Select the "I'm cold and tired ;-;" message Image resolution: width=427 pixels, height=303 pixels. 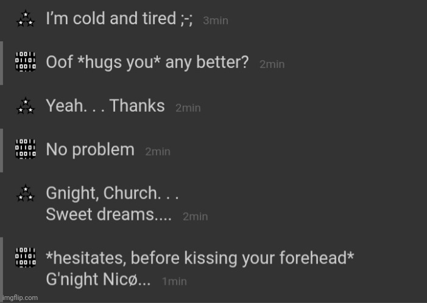pos(119,19)
